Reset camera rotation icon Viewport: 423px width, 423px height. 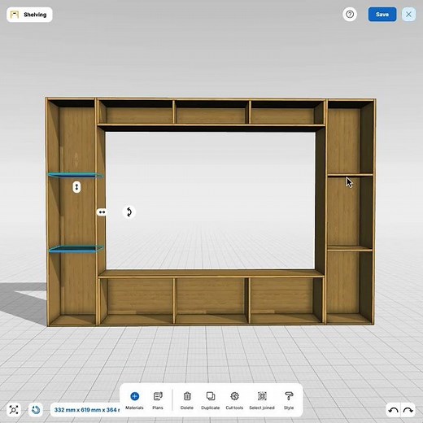pos(36,410)
